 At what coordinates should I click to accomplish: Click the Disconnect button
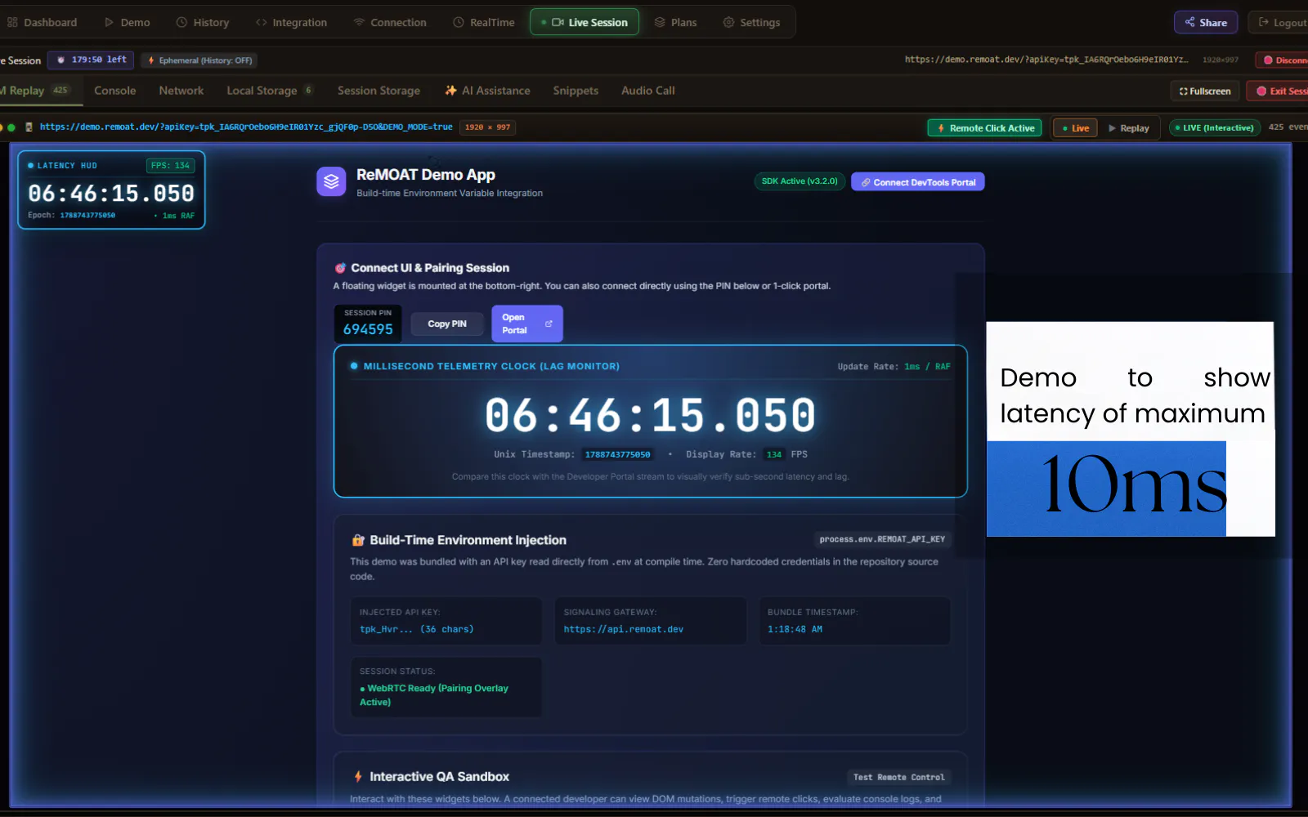(1283, 60)
